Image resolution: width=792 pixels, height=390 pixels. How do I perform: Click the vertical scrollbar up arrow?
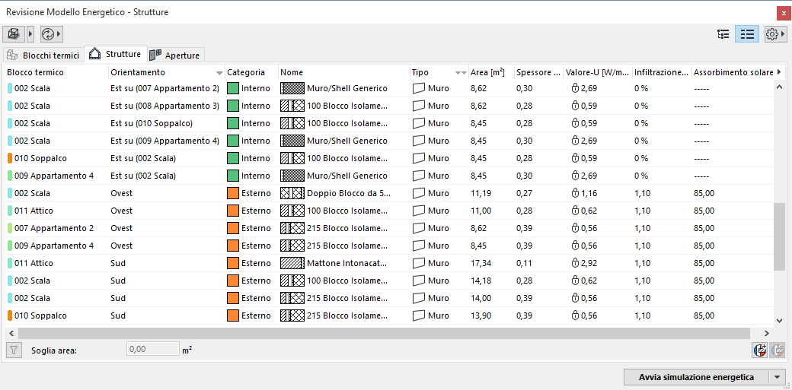(x=779, y=87)
